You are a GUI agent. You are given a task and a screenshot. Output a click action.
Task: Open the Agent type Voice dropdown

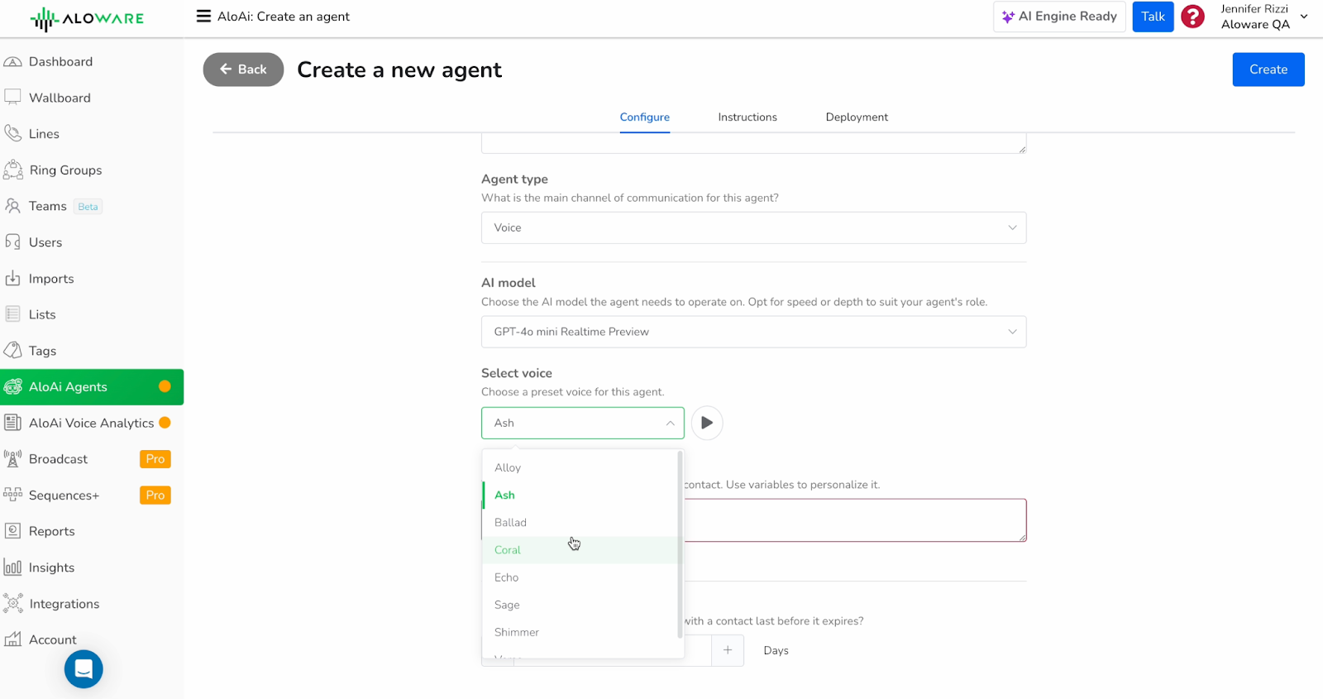click(753, 227)
